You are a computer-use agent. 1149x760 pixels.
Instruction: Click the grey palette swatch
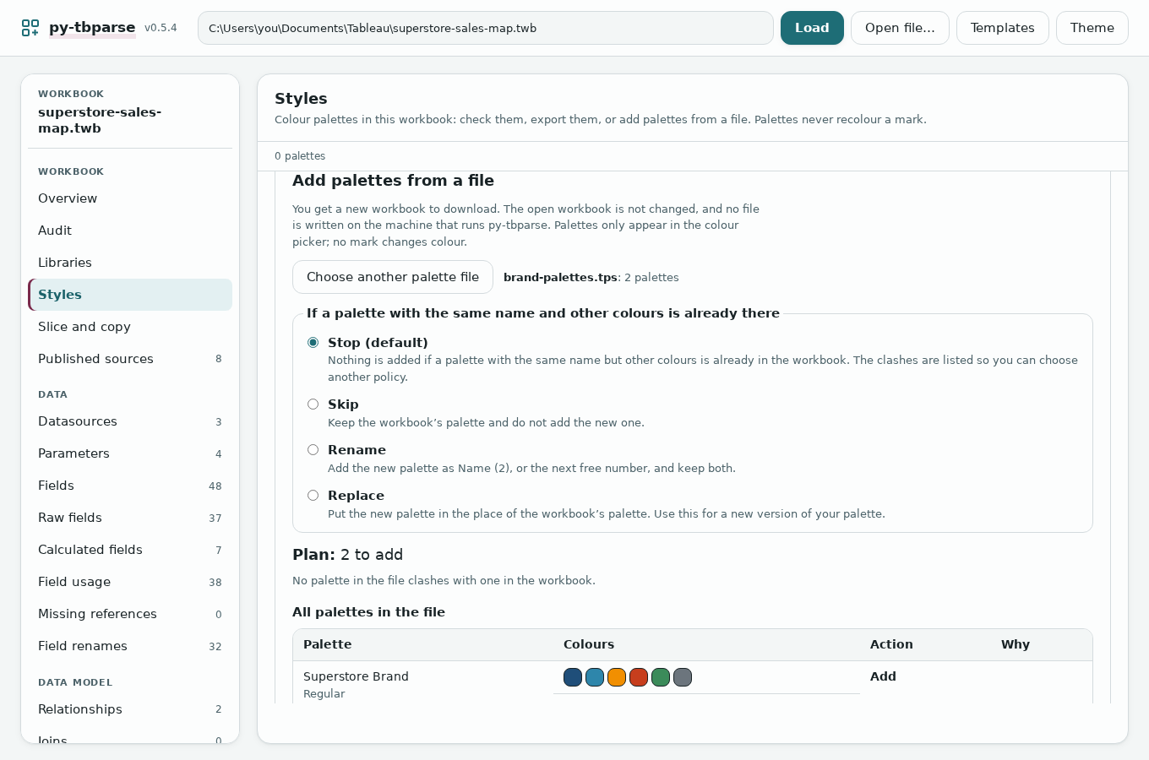coord(683,677)
